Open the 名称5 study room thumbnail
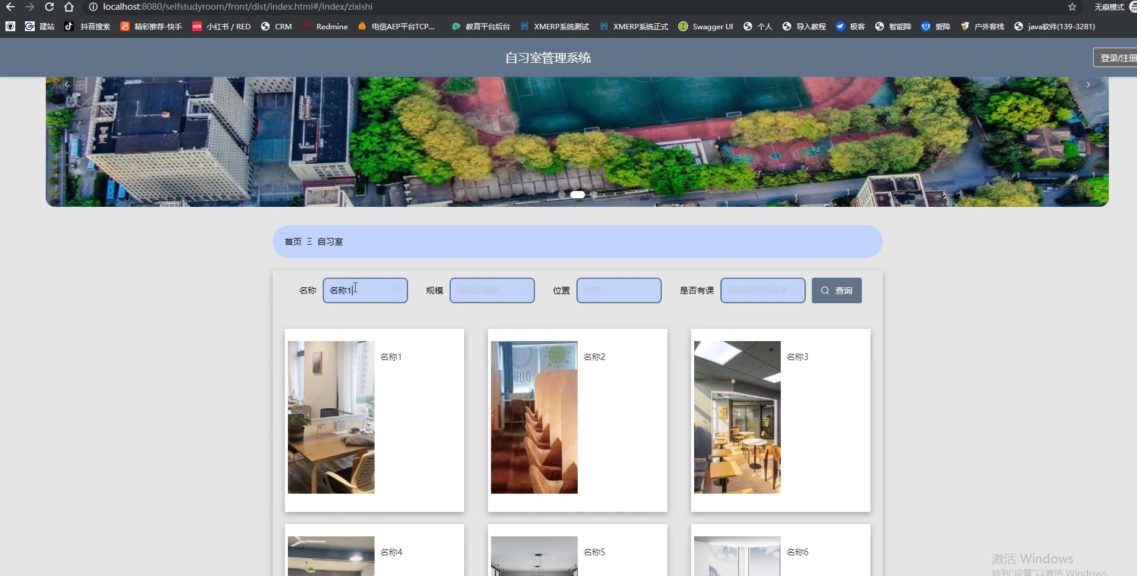The width and height of the screenshot is (1137, 576). pos(534,556)
